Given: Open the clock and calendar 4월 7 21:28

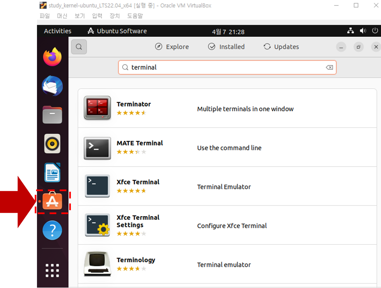Looking at the screenshot, I should (x=228, y=32).
